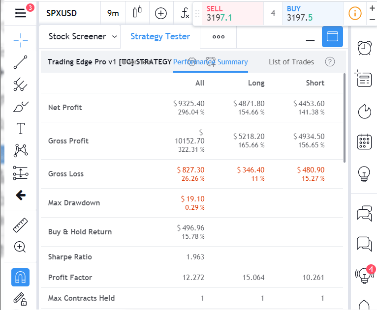Viewport: 377px width, 310px height.
Task: Open the economic calendar panel
Action: click(x=364, y=141)
